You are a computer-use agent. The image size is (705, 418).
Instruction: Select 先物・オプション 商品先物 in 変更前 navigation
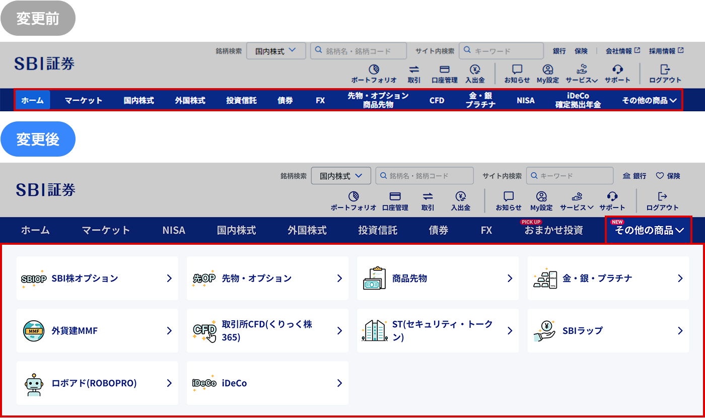pos(378,100)
